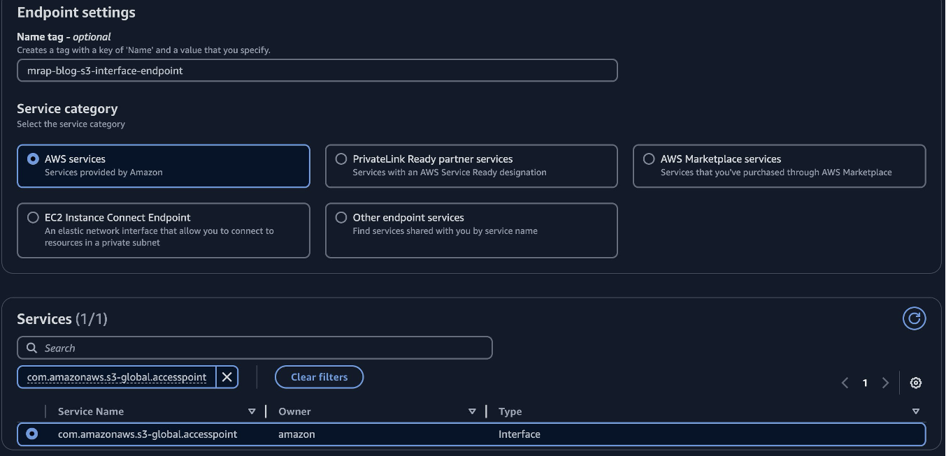
Task: Select the PrivateLink Ready partner services option
Action: 341,159
